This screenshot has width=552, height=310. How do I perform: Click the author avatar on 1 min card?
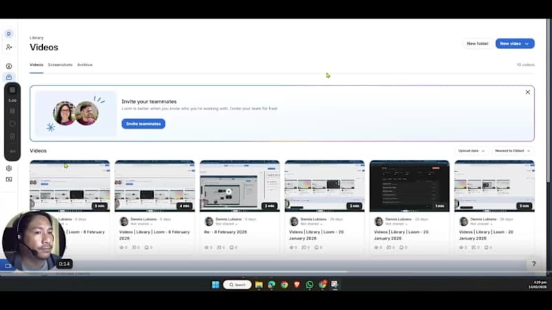378,221
